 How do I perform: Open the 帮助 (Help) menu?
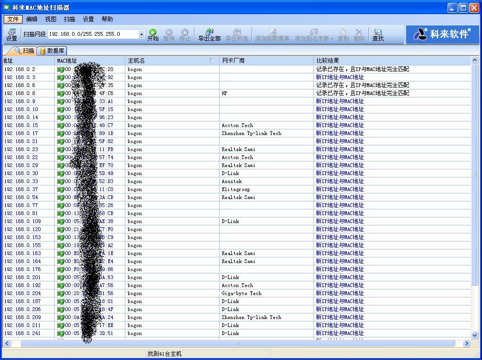point(107,19)
